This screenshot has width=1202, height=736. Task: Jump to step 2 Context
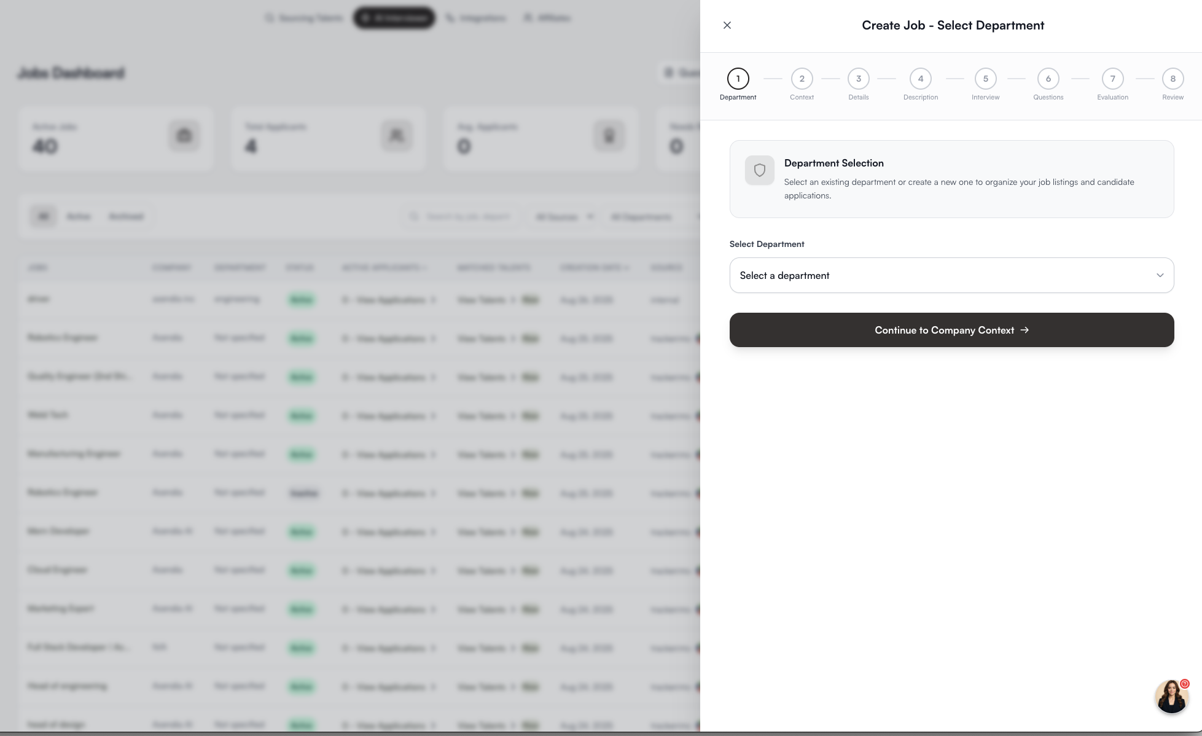[802, 79]
